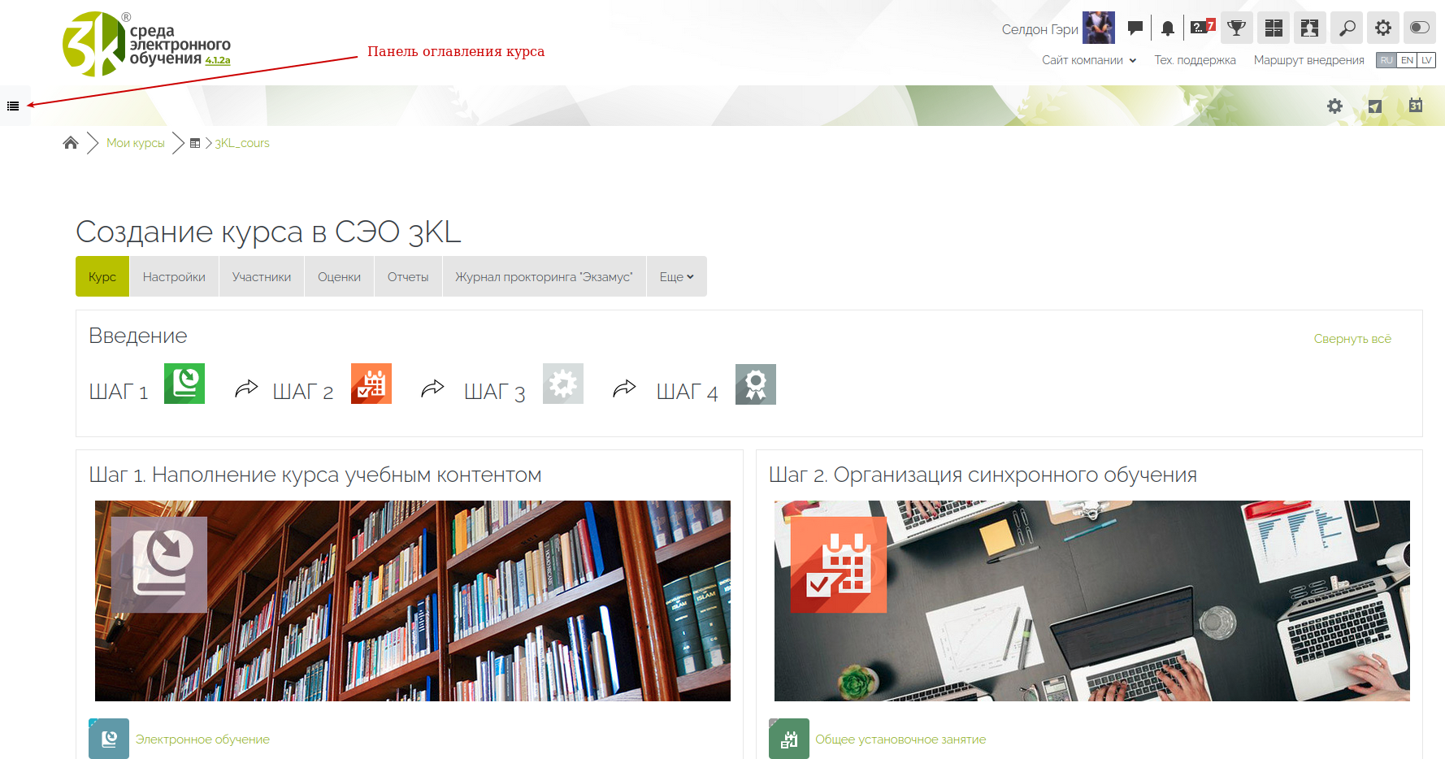Expand the Сайт компании dropdown
The image size is (1445, 759).
tap(1089, 60)
